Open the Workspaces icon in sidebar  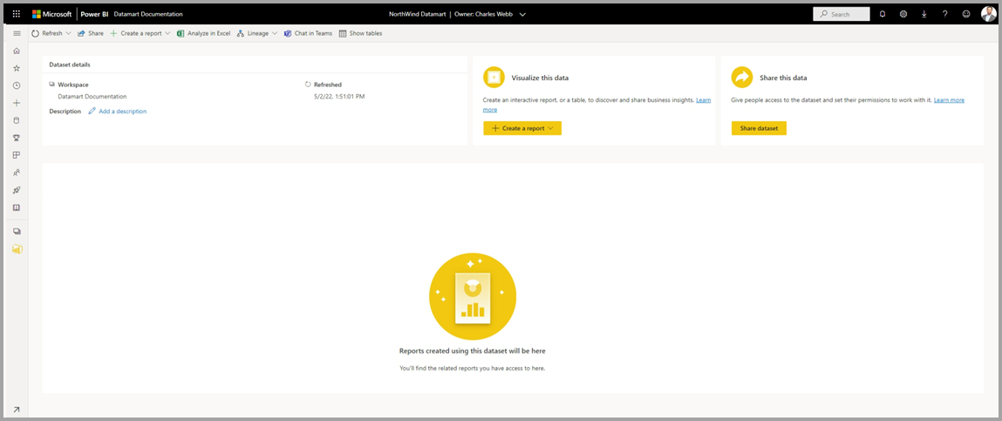(x=17, y=231)
